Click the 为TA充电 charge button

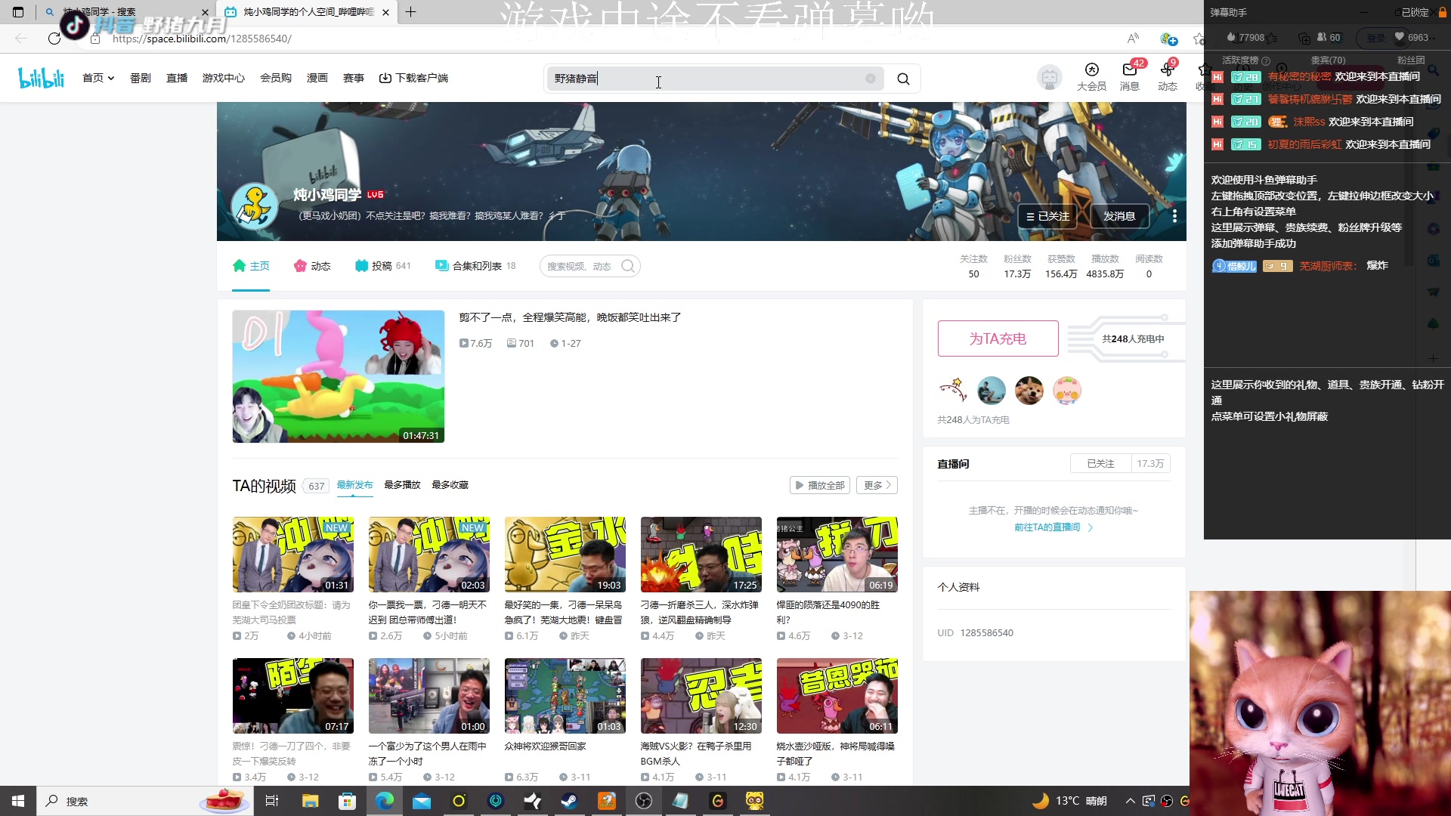click(x=998, y=338)
